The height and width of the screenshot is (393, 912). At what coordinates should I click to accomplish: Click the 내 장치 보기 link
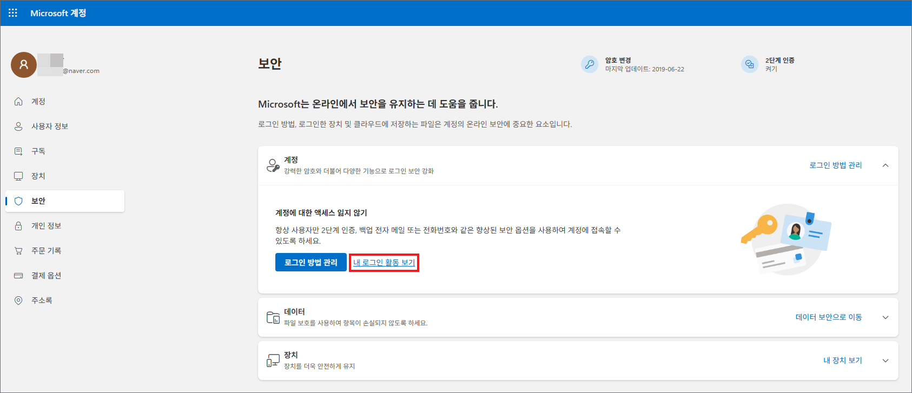[843, 360]
